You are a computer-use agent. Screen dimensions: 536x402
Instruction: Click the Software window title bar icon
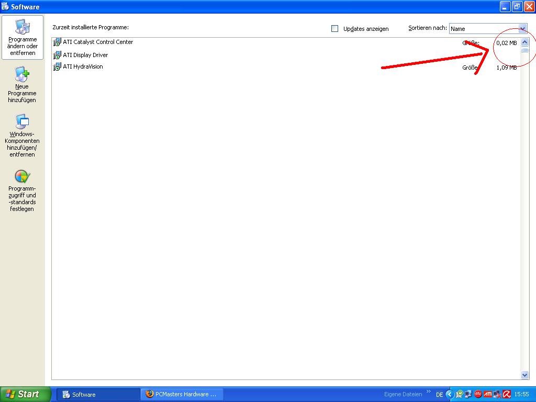coord(5,6)
